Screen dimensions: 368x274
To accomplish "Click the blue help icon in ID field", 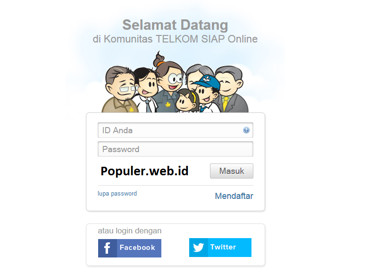I will [246, 130].
